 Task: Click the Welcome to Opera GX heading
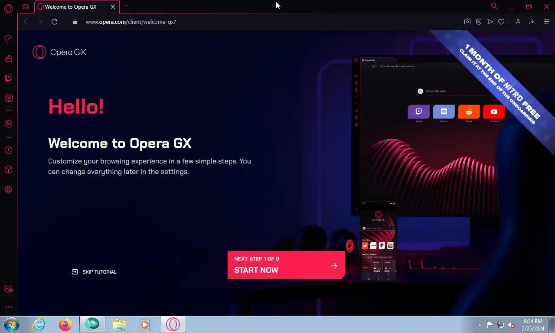click(x=120, y=143)
